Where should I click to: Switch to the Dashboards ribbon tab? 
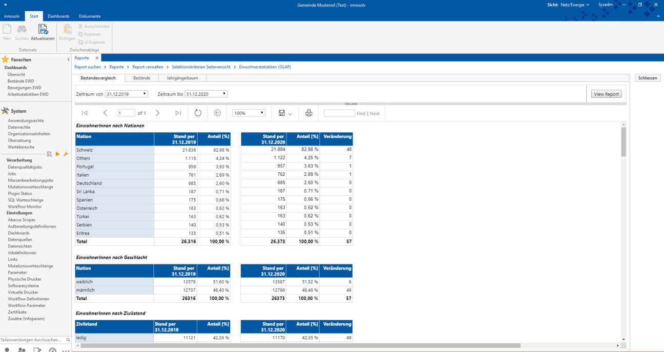pos(58,16)
